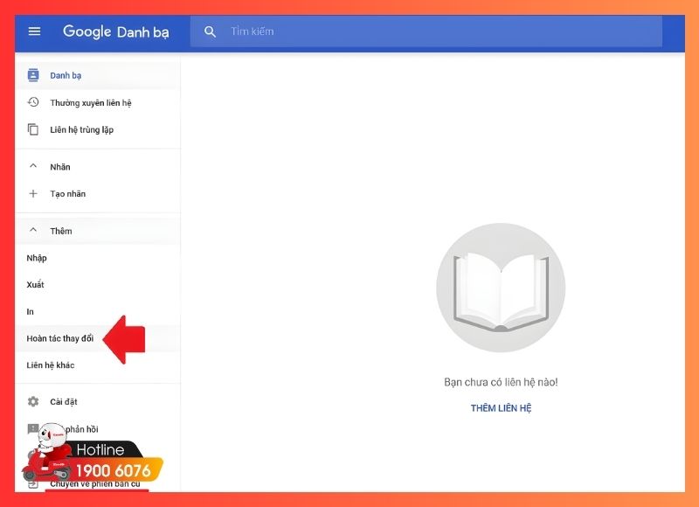Viewport: 699px width, 507px height.
Task: Click the plus icon beside Tạo nhãn
Action: point(33,193)
